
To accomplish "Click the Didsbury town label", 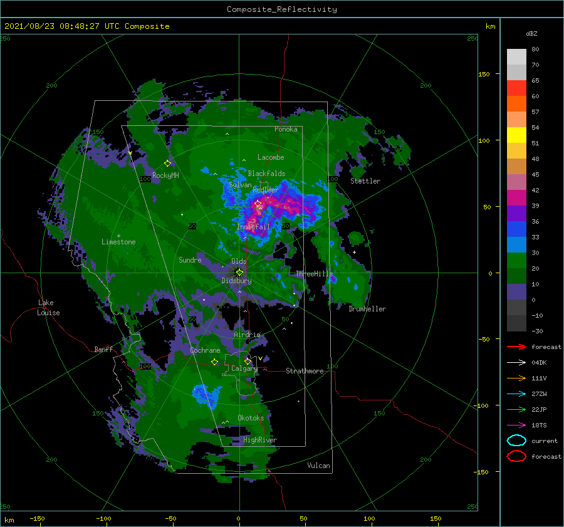I will (237, 281).
